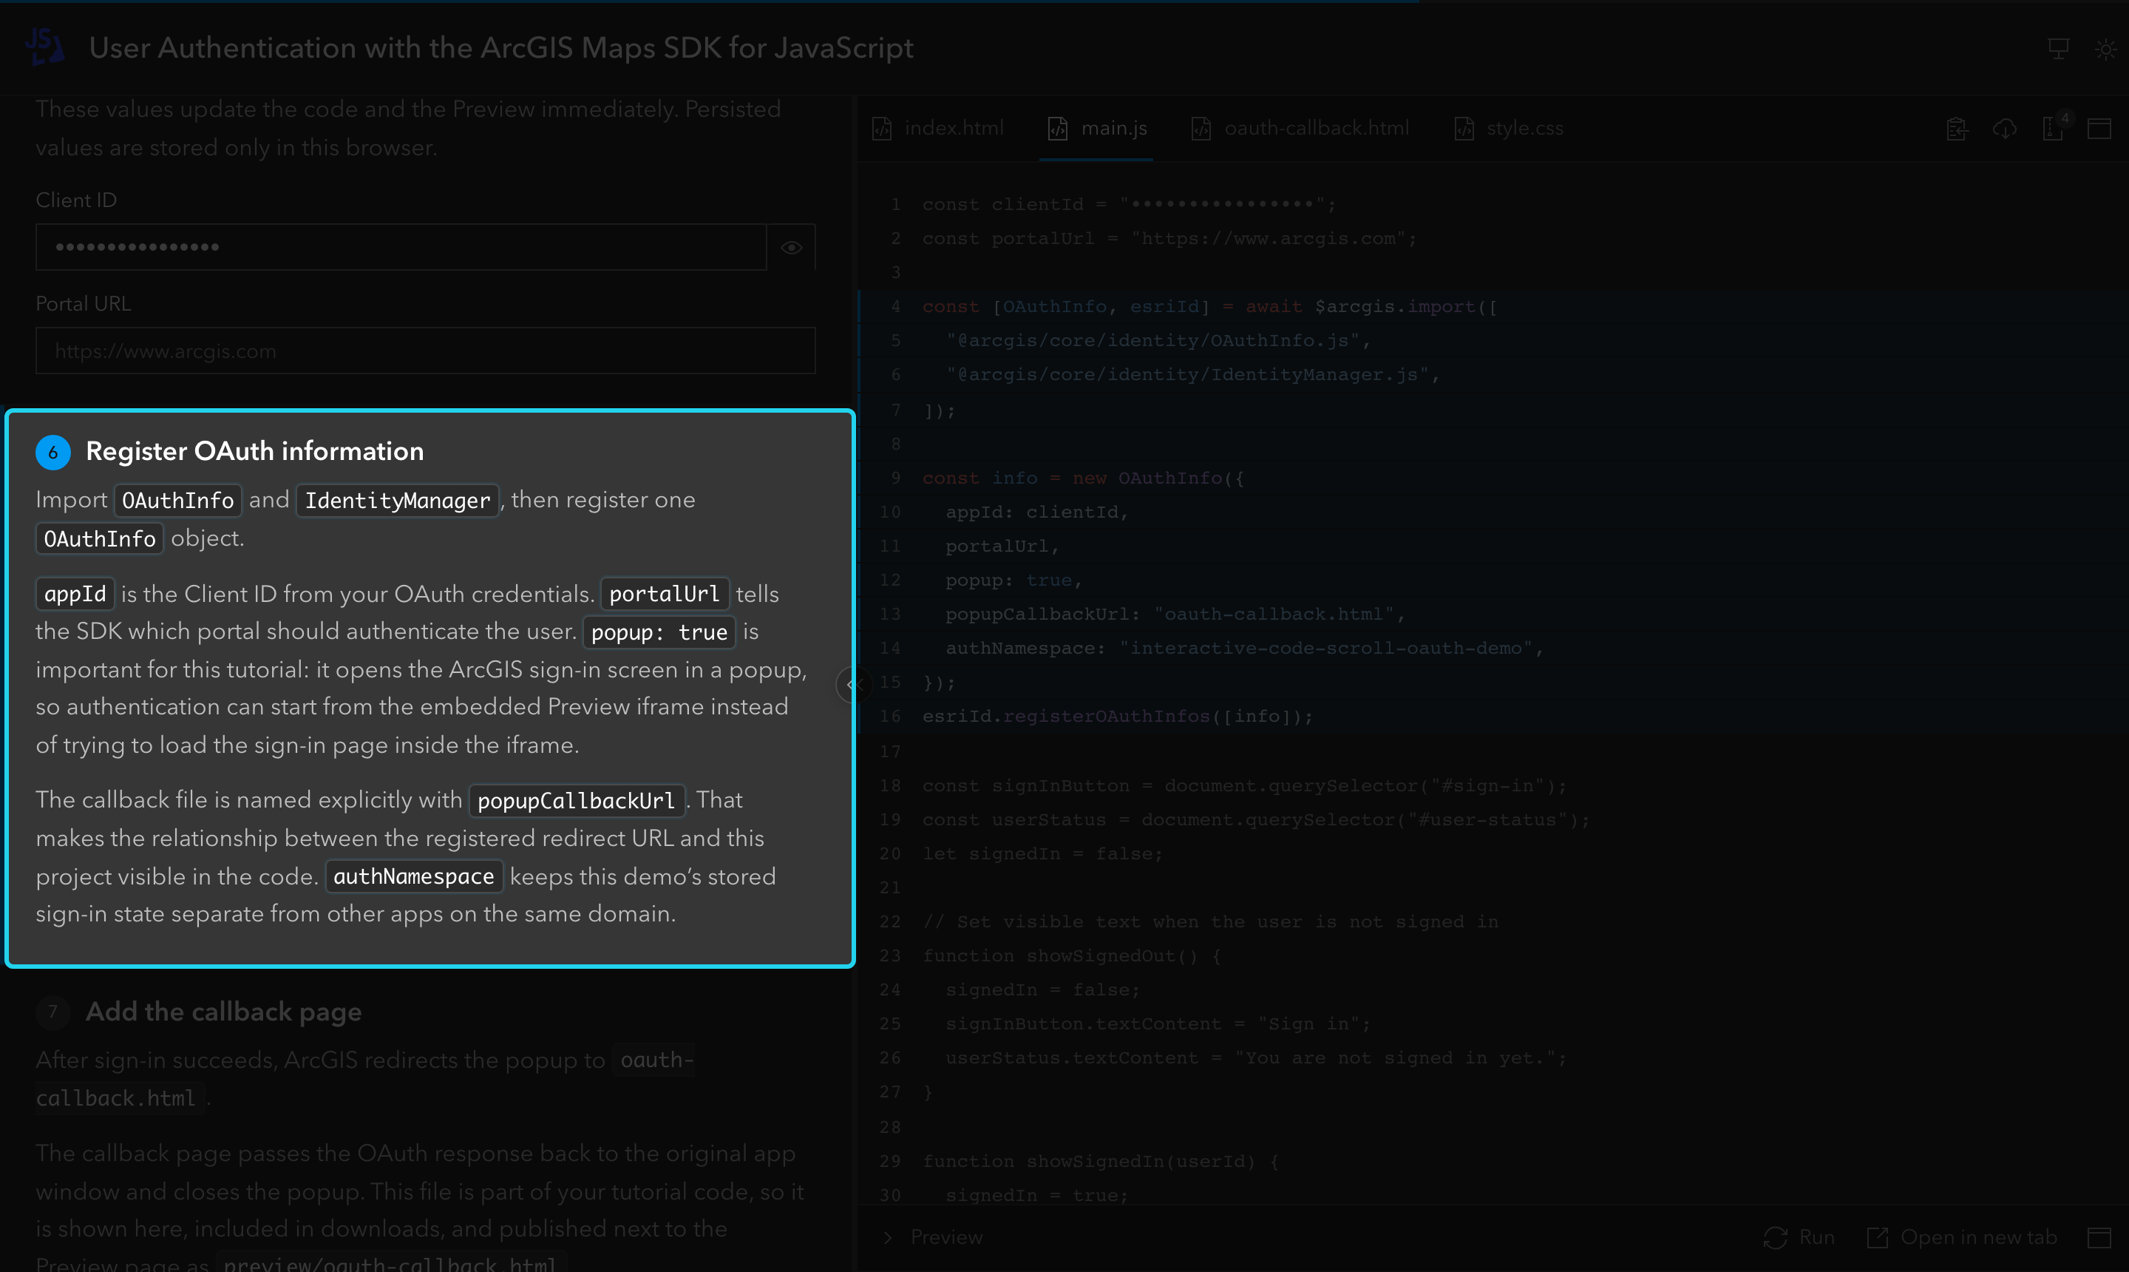Click the zip file icon with badge 4
2129x1272 pixels.
coord(2053,128)
